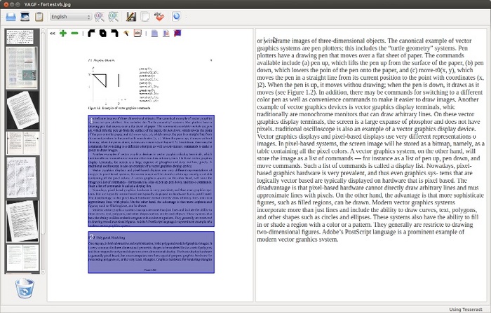The image size is (491, 313).
Task: Select the abc text-area recognition tool
Action: tap(137, 33)
